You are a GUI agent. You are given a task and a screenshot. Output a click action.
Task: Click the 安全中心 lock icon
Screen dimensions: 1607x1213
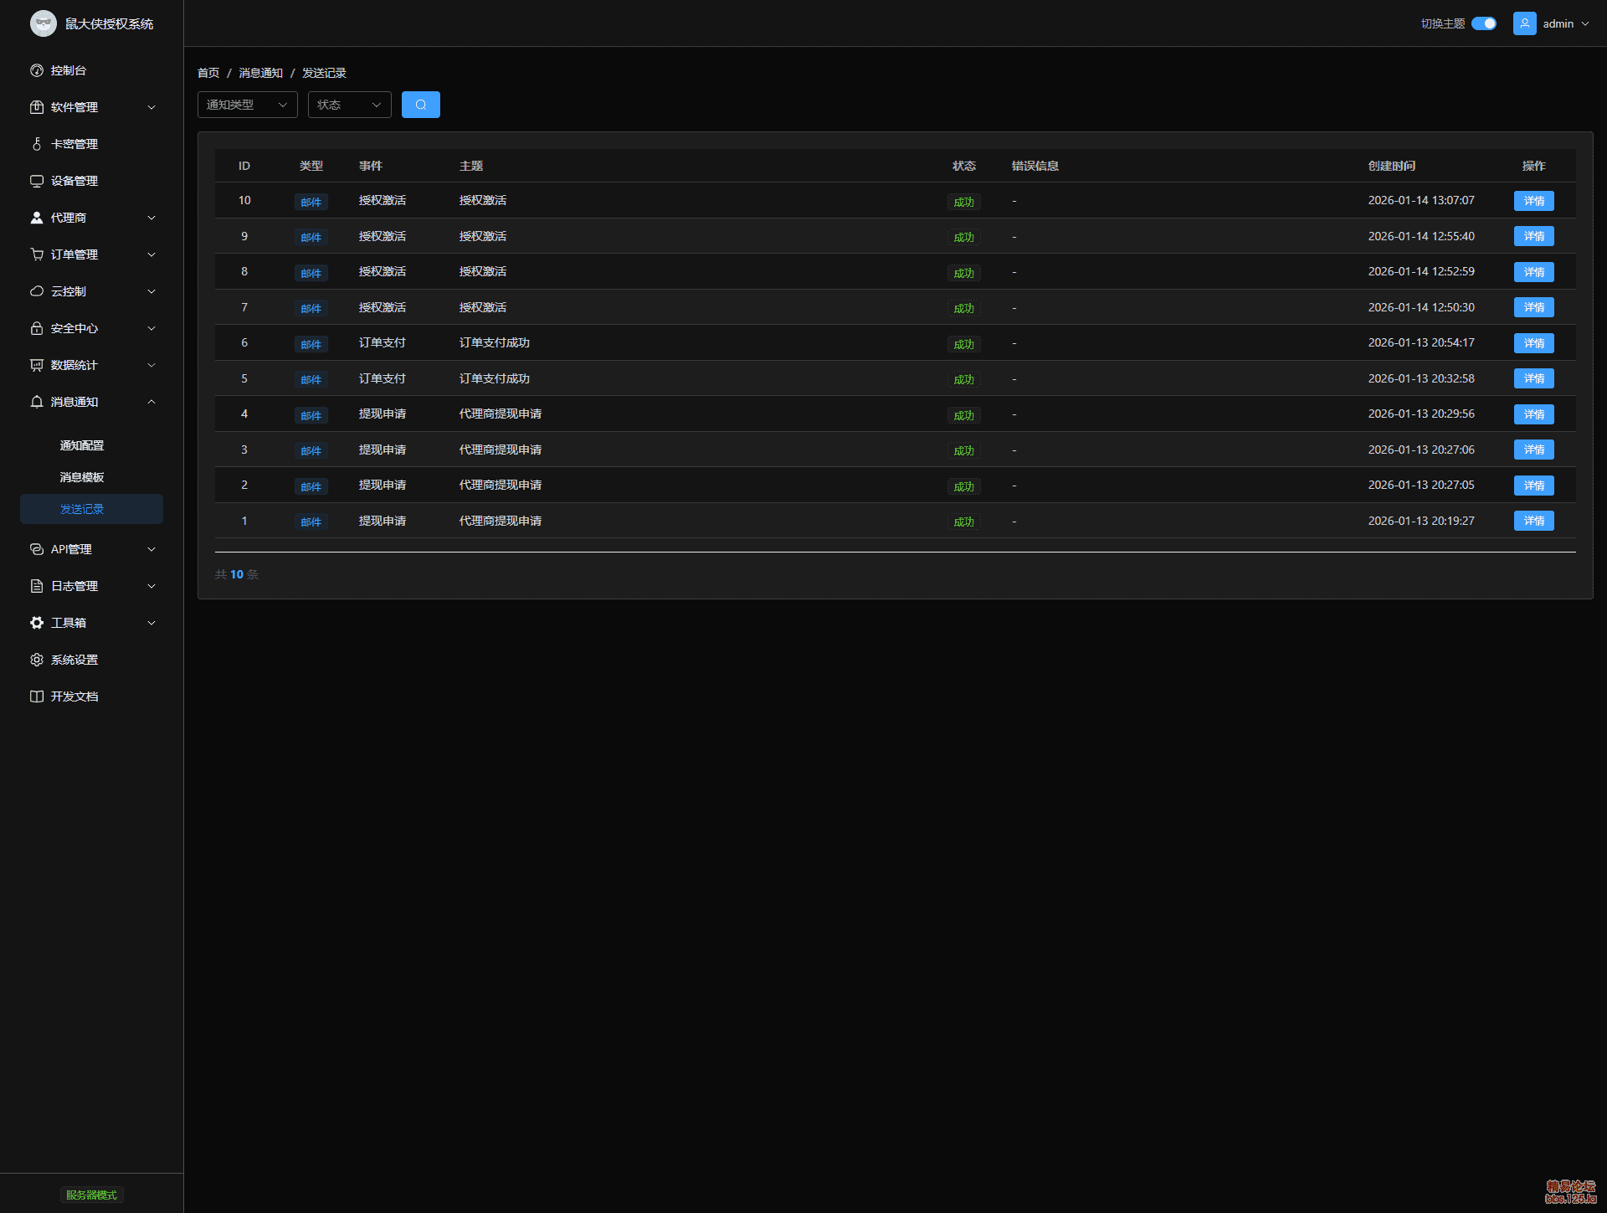pos(37,328)
